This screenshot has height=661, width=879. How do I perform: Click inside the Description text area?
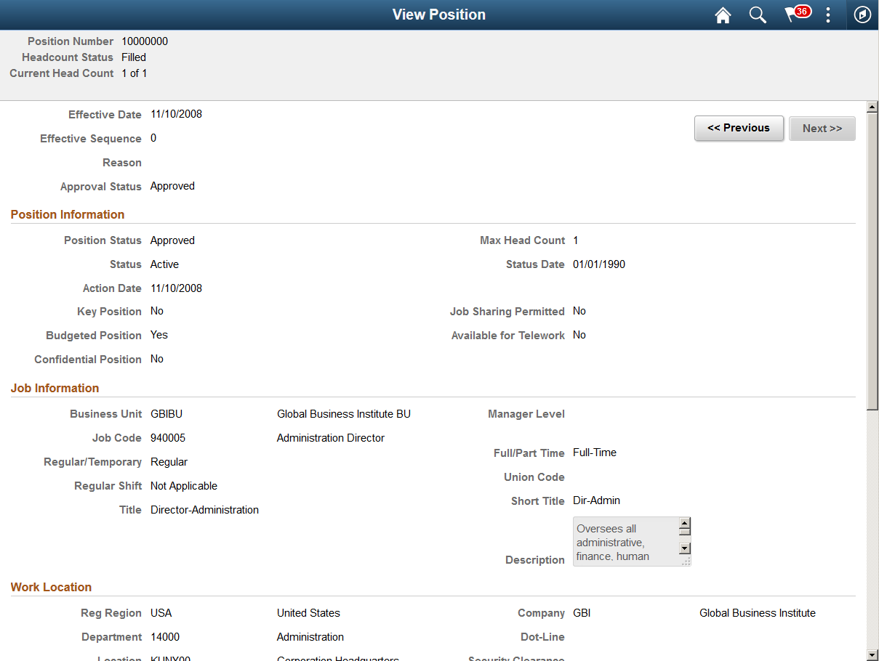coord(625,542)
